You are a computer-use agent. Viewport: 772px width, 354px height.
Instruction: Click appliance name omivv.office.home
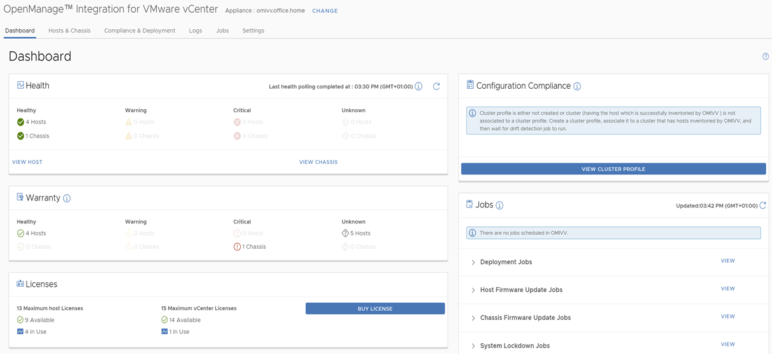click(x=281, y=11)
